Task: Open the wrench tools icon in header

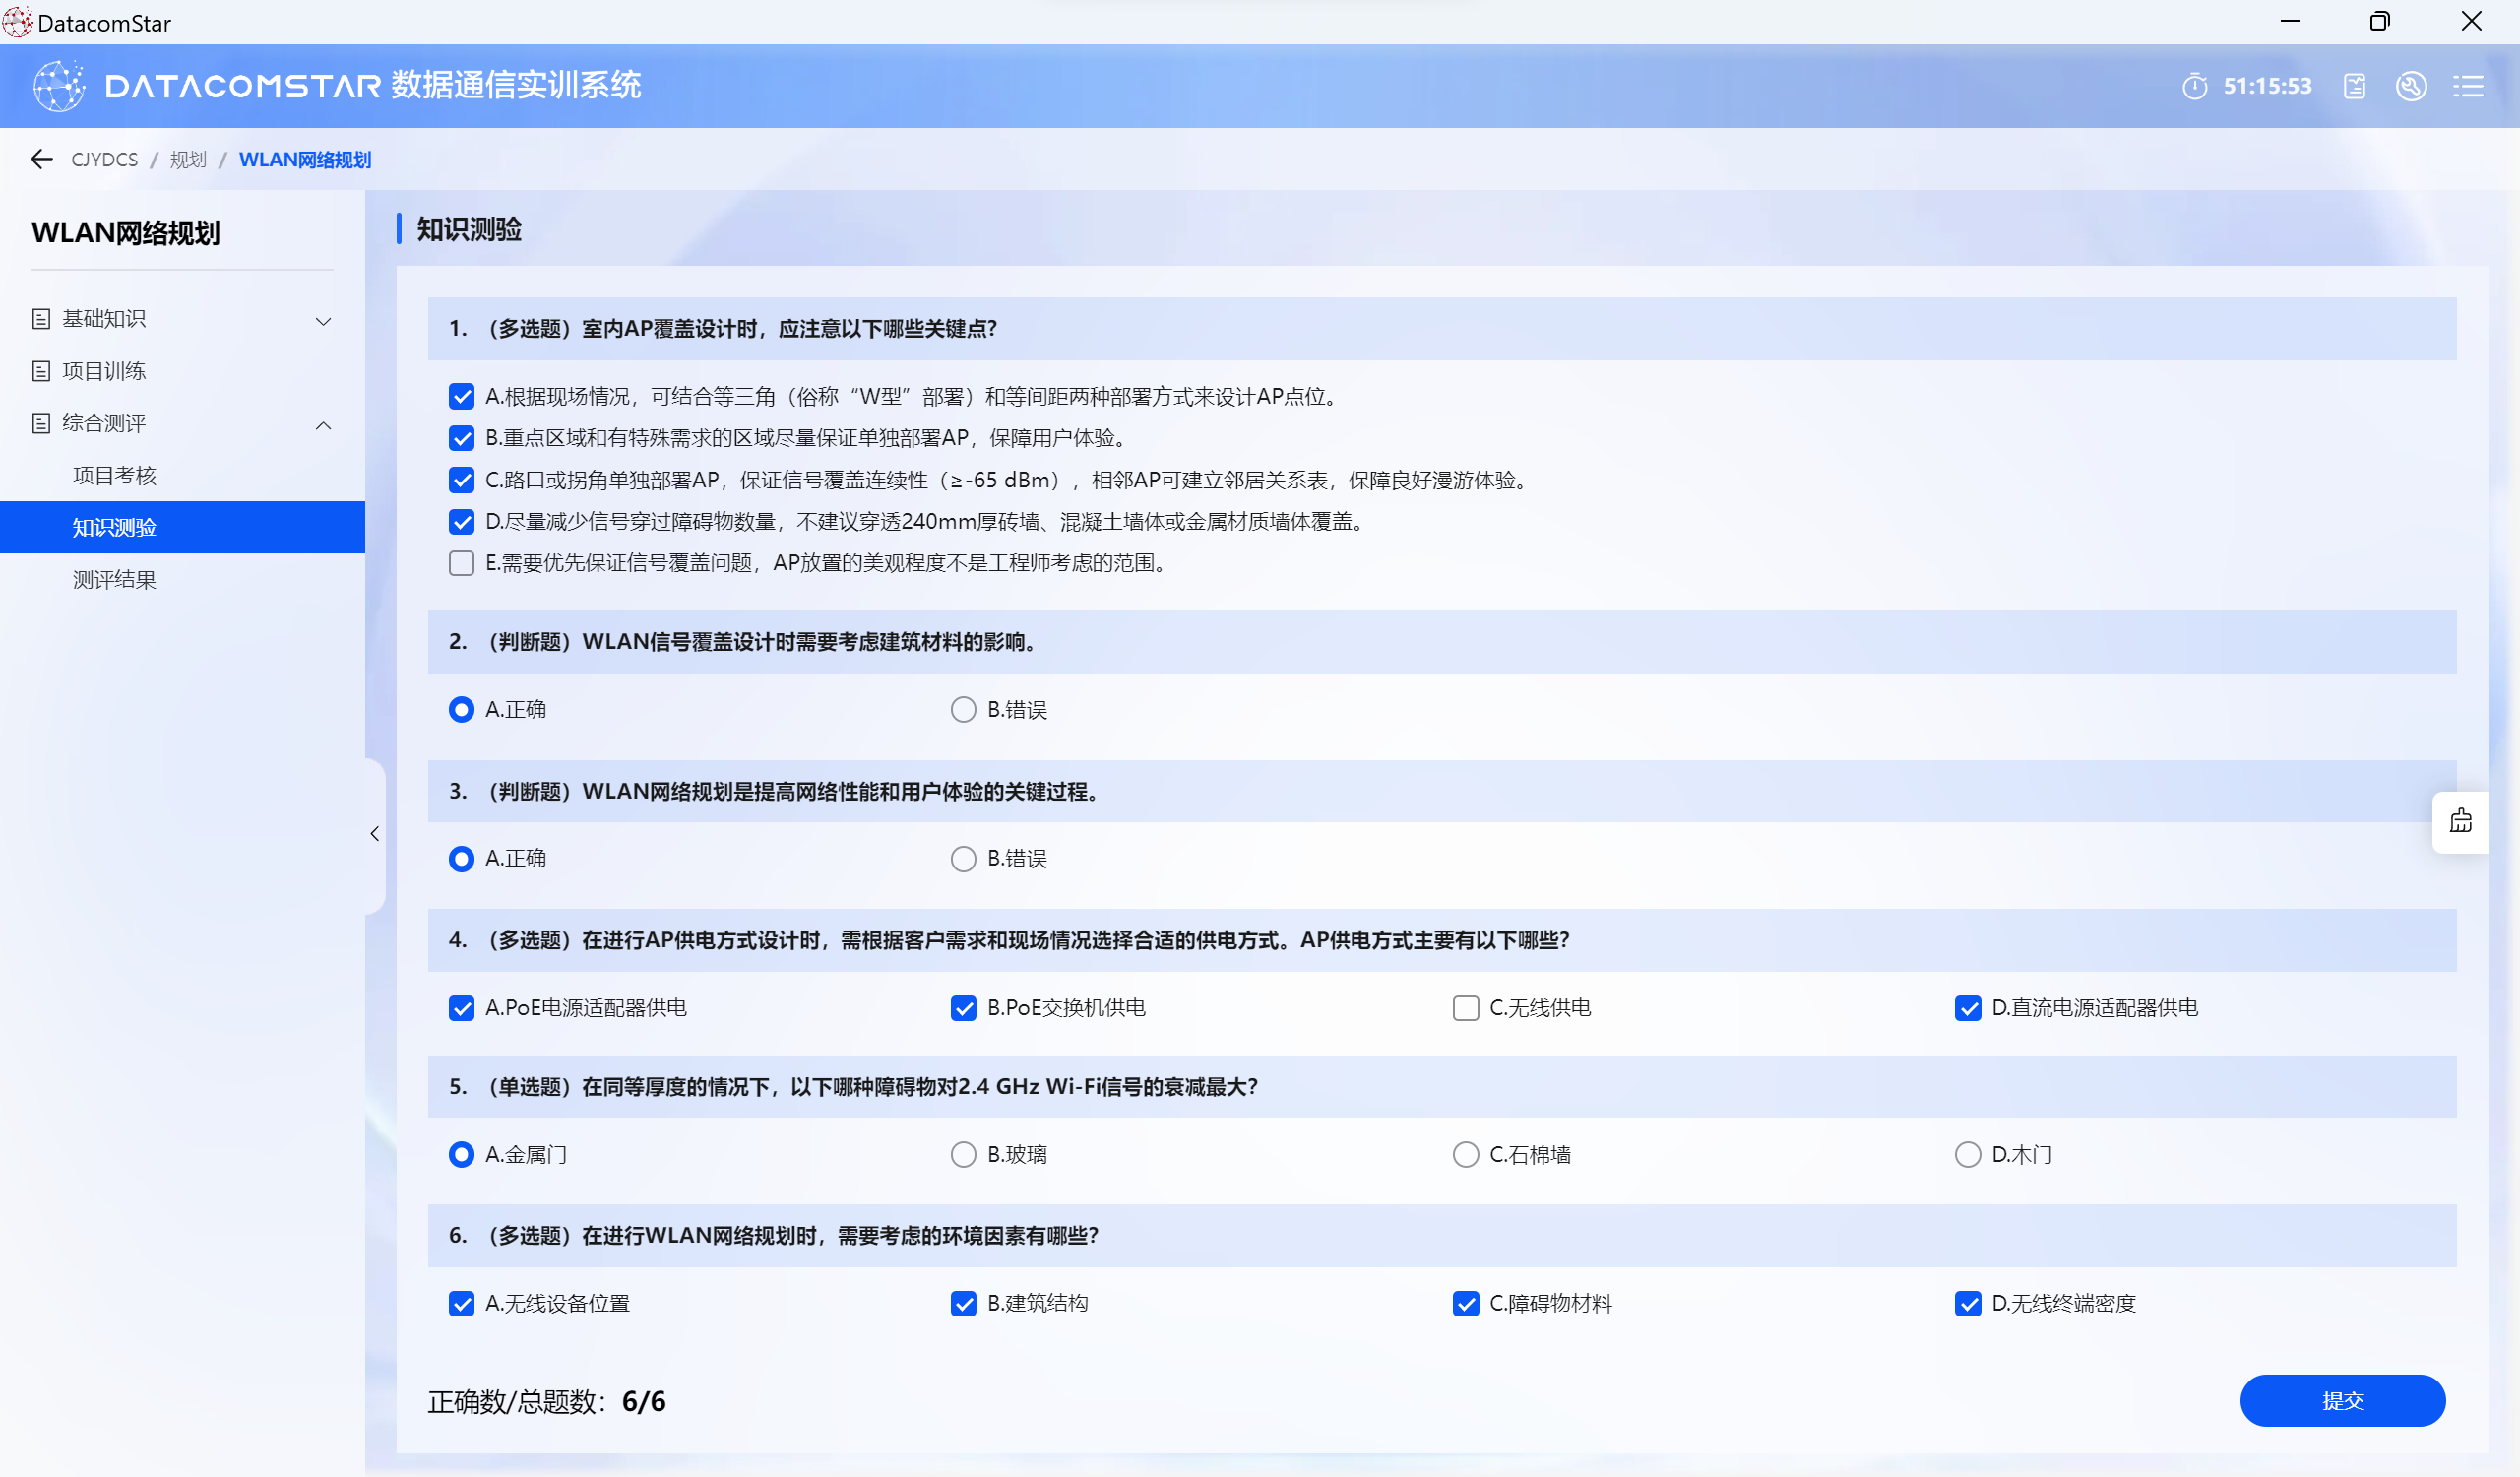Action: point(2411,86)
